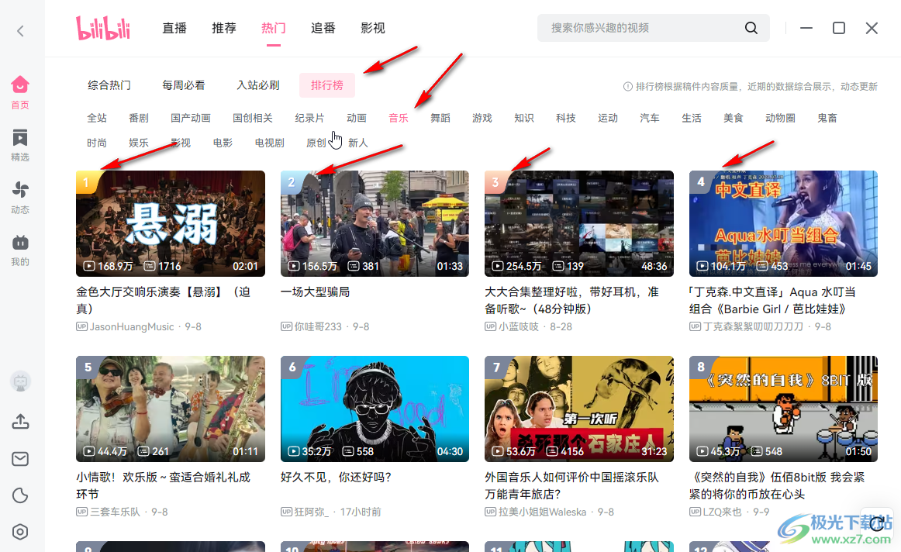Select the 每周必看 sub-tab
This screenshot has width=901, height=552.
click(x=184, y=85)
